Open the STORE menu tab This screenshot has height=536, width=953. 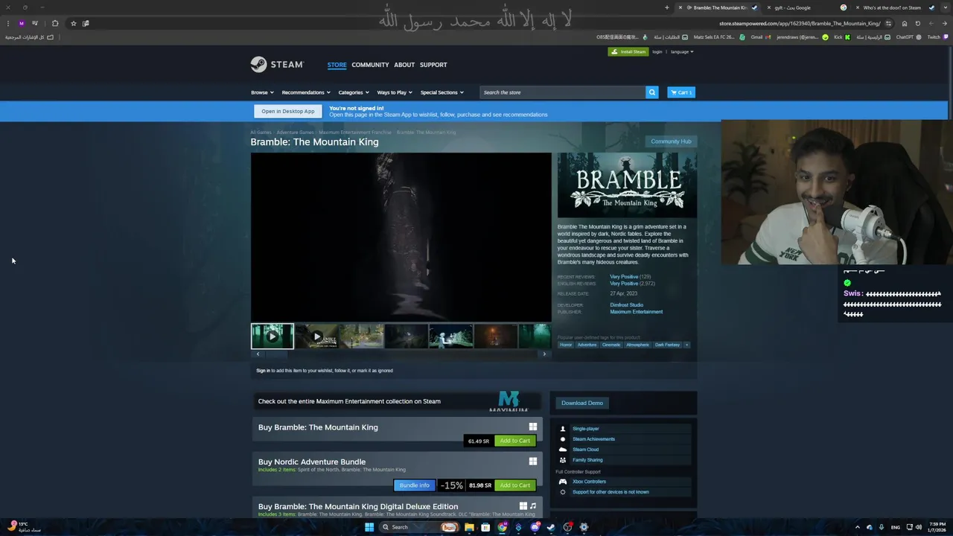point(337,65)
